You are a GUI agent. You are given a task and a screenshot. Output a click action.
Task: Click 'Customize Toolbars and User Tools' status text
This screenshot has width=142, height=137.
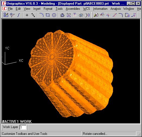point(25,134)
